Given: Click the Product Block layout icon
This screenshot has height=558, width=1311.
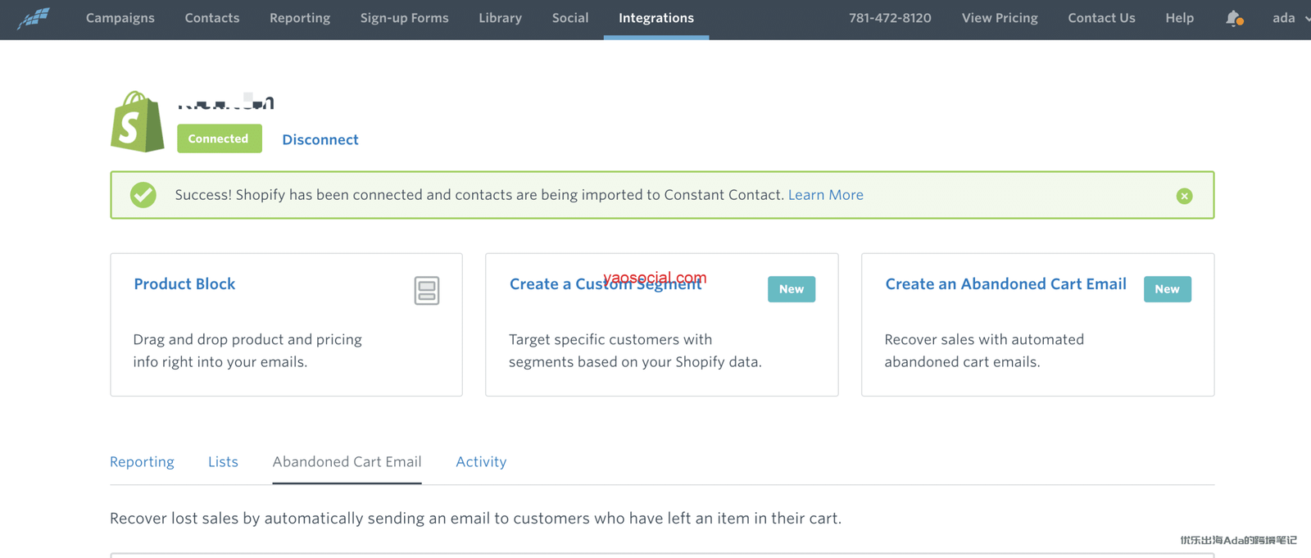Looking at the screenshot, I should point(426,291).
